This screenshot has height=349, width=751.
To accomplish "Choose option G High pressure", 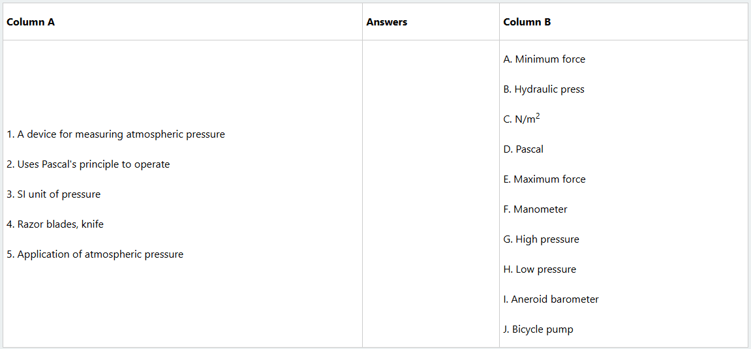I will 541,239.
